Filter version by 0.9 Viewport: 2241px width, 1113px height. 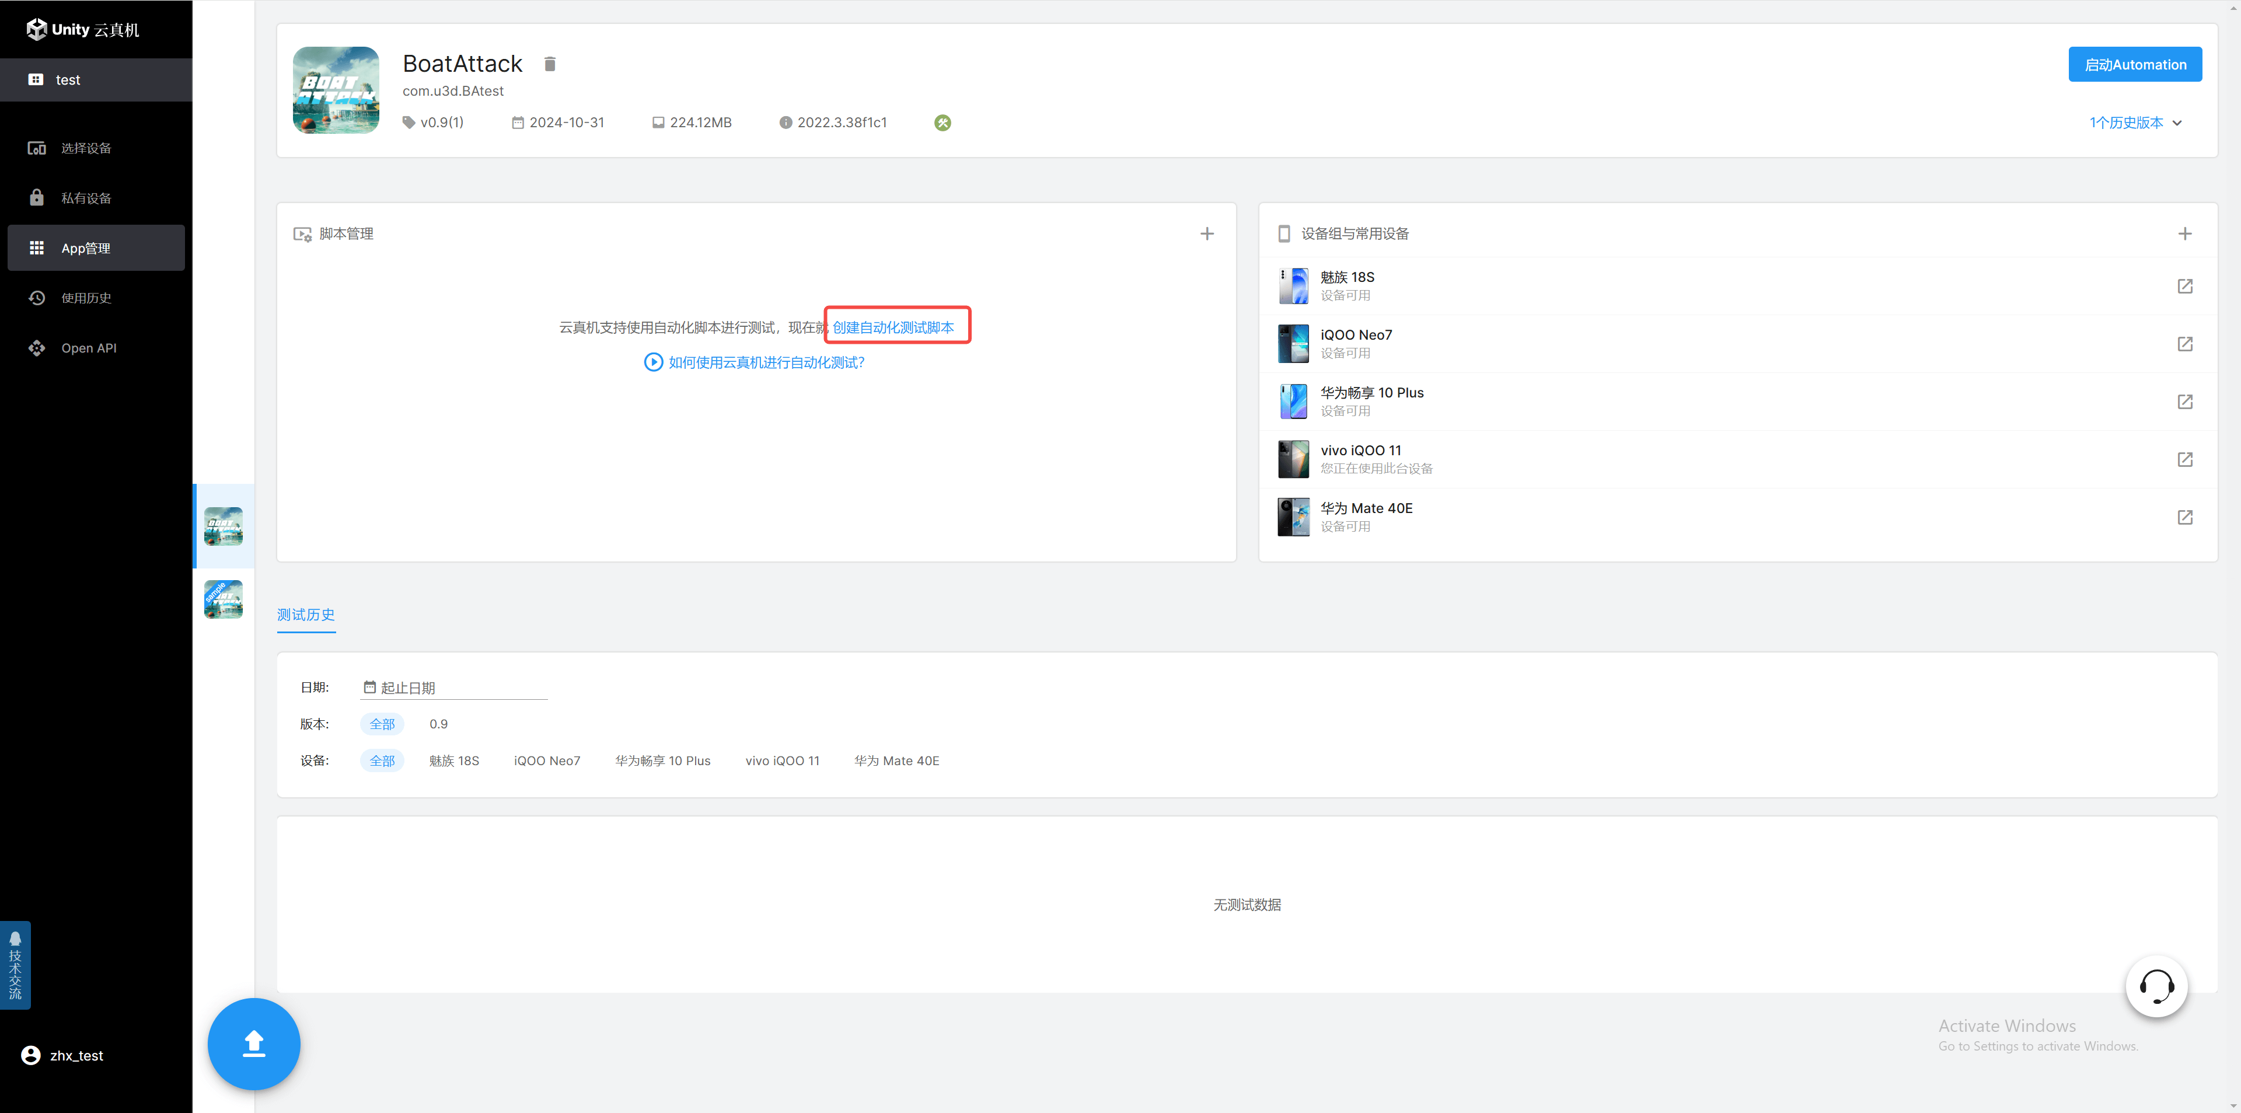(438, 724)
